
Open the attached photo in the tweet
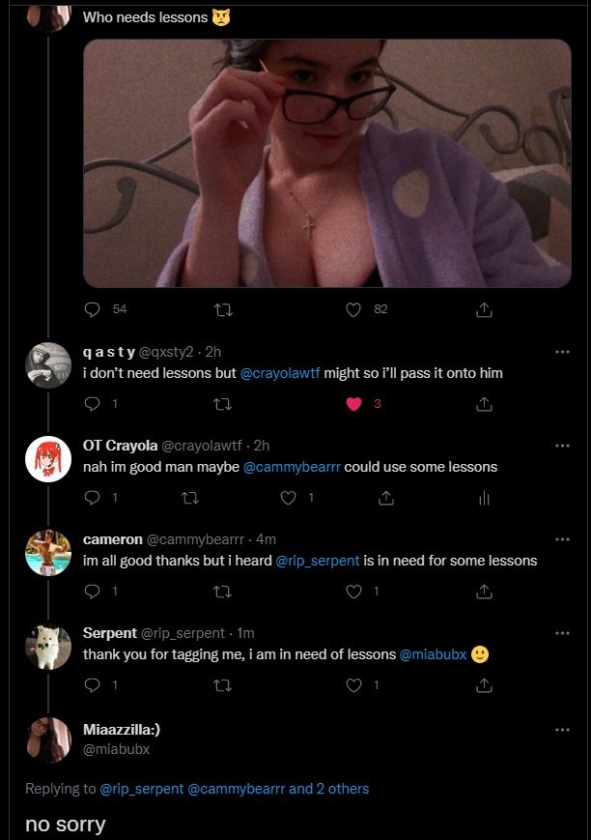[x=327, y=162]
